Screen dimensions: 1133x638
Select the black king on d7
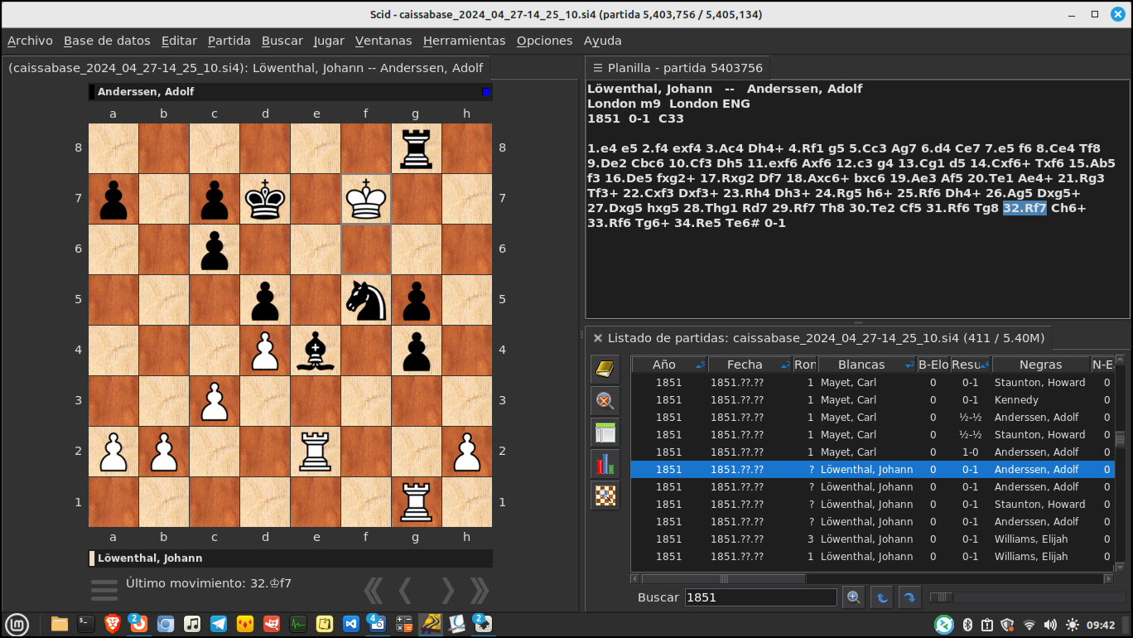pos(265,198)
